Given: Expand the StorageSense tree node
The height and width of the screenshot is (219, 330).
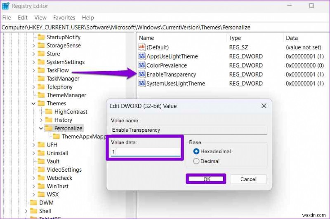Looking at the screenshot, I should (x=34, y=46).
